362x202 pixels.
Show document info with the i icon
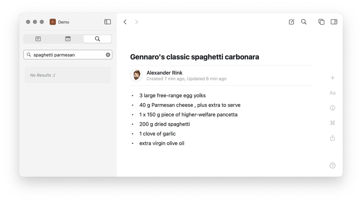[x=332, y=108]
